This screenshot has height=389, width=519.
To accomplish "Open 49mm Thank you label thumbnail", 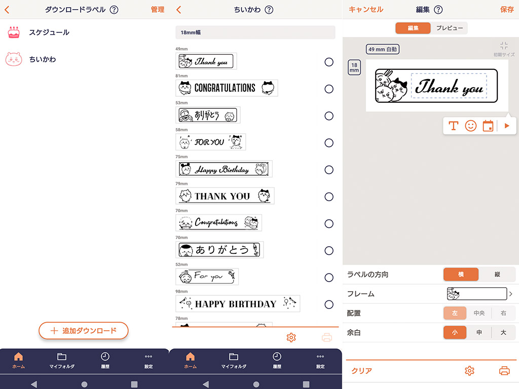I will (x=206, y=61).
